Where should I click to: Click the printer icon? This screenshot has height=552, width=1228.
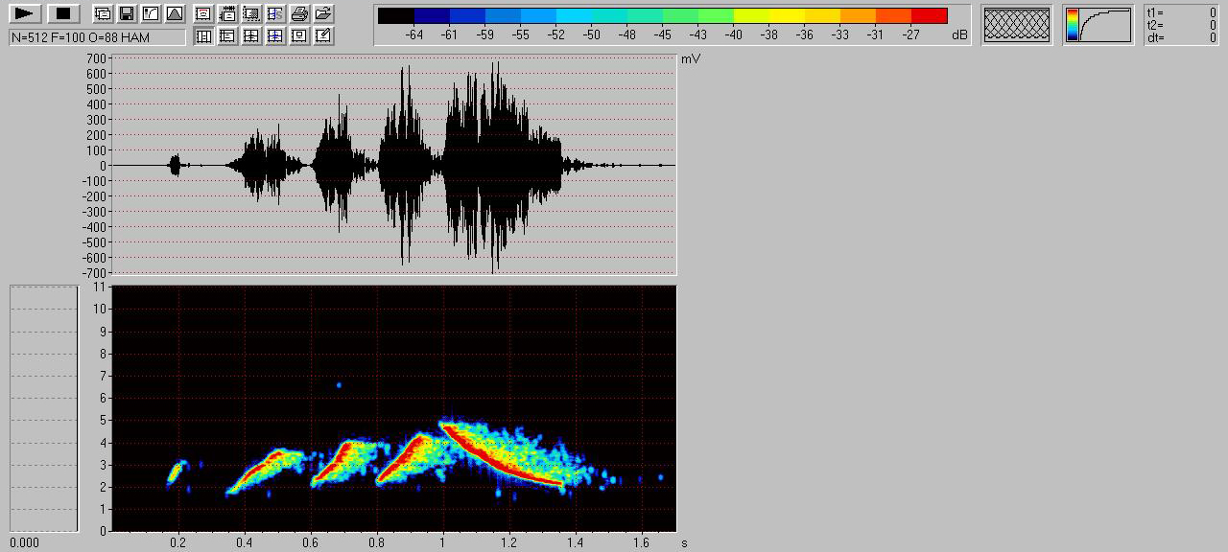click(x=299, y=13)
